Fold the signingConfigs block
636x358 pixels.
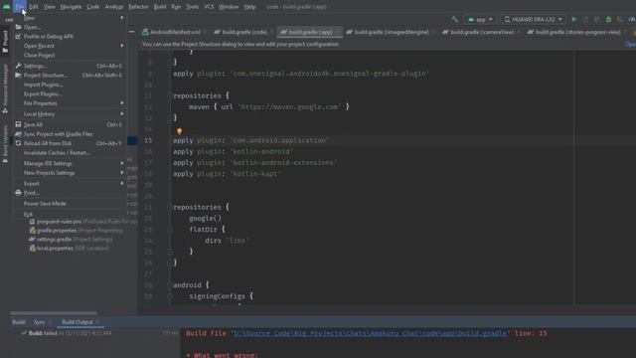[x=170, y=296]
